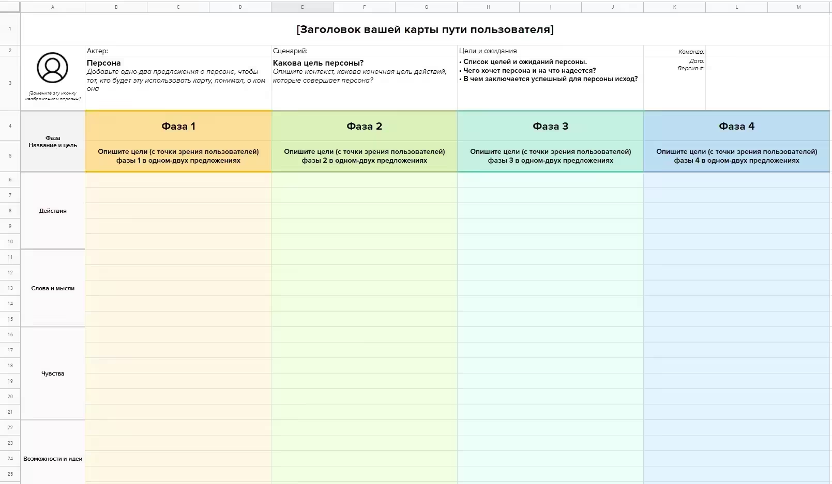Select row 13 header
Viewport: 832px width, 484px height.
click(x=10, y=288)
